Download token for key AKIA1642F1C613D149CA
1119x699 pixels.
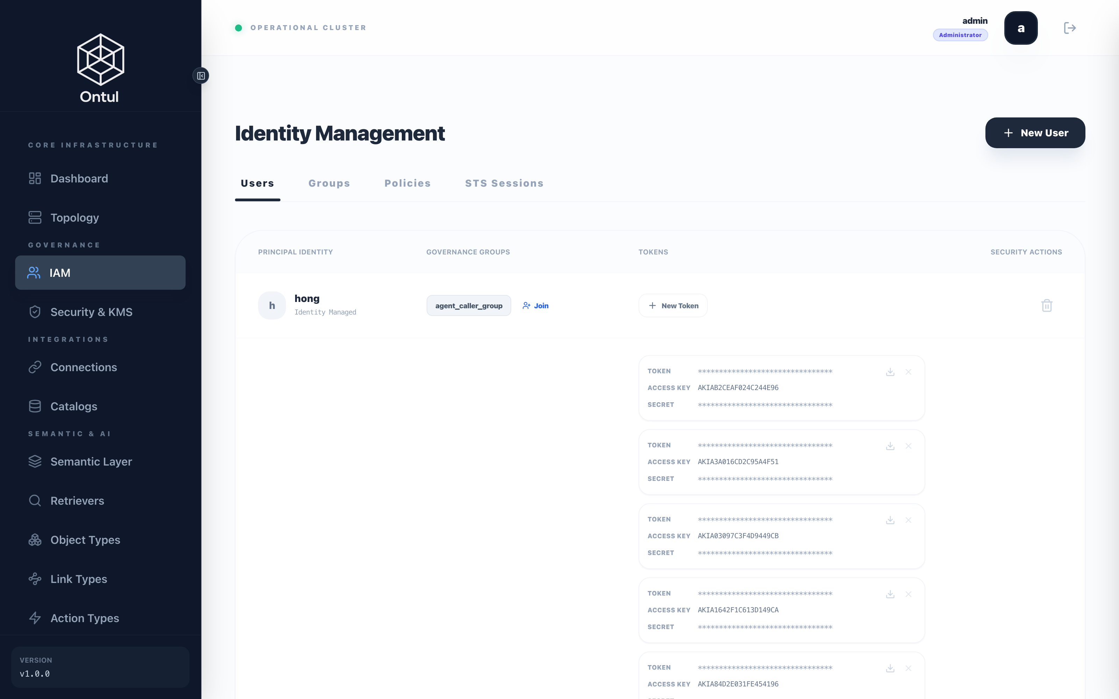pos(890,594)
